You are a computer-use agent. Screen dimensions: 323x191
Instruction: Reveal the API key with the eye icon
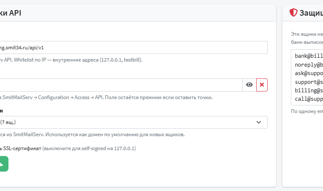pos(249,85)
